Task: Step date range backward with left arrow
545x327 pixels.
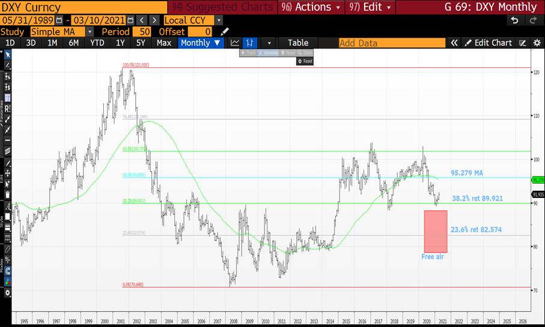Action: click(x=141, y=20)
